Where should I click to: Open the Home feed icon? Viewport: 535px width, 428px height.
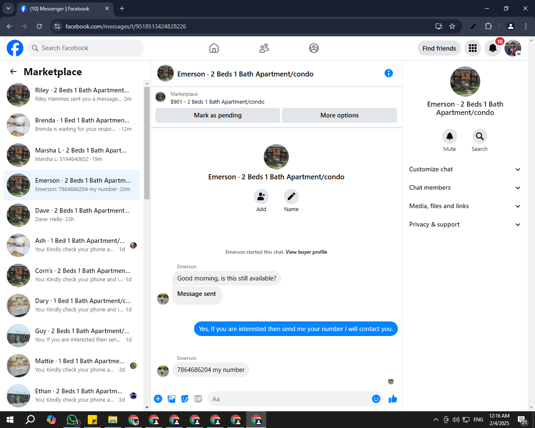(214, 48)
